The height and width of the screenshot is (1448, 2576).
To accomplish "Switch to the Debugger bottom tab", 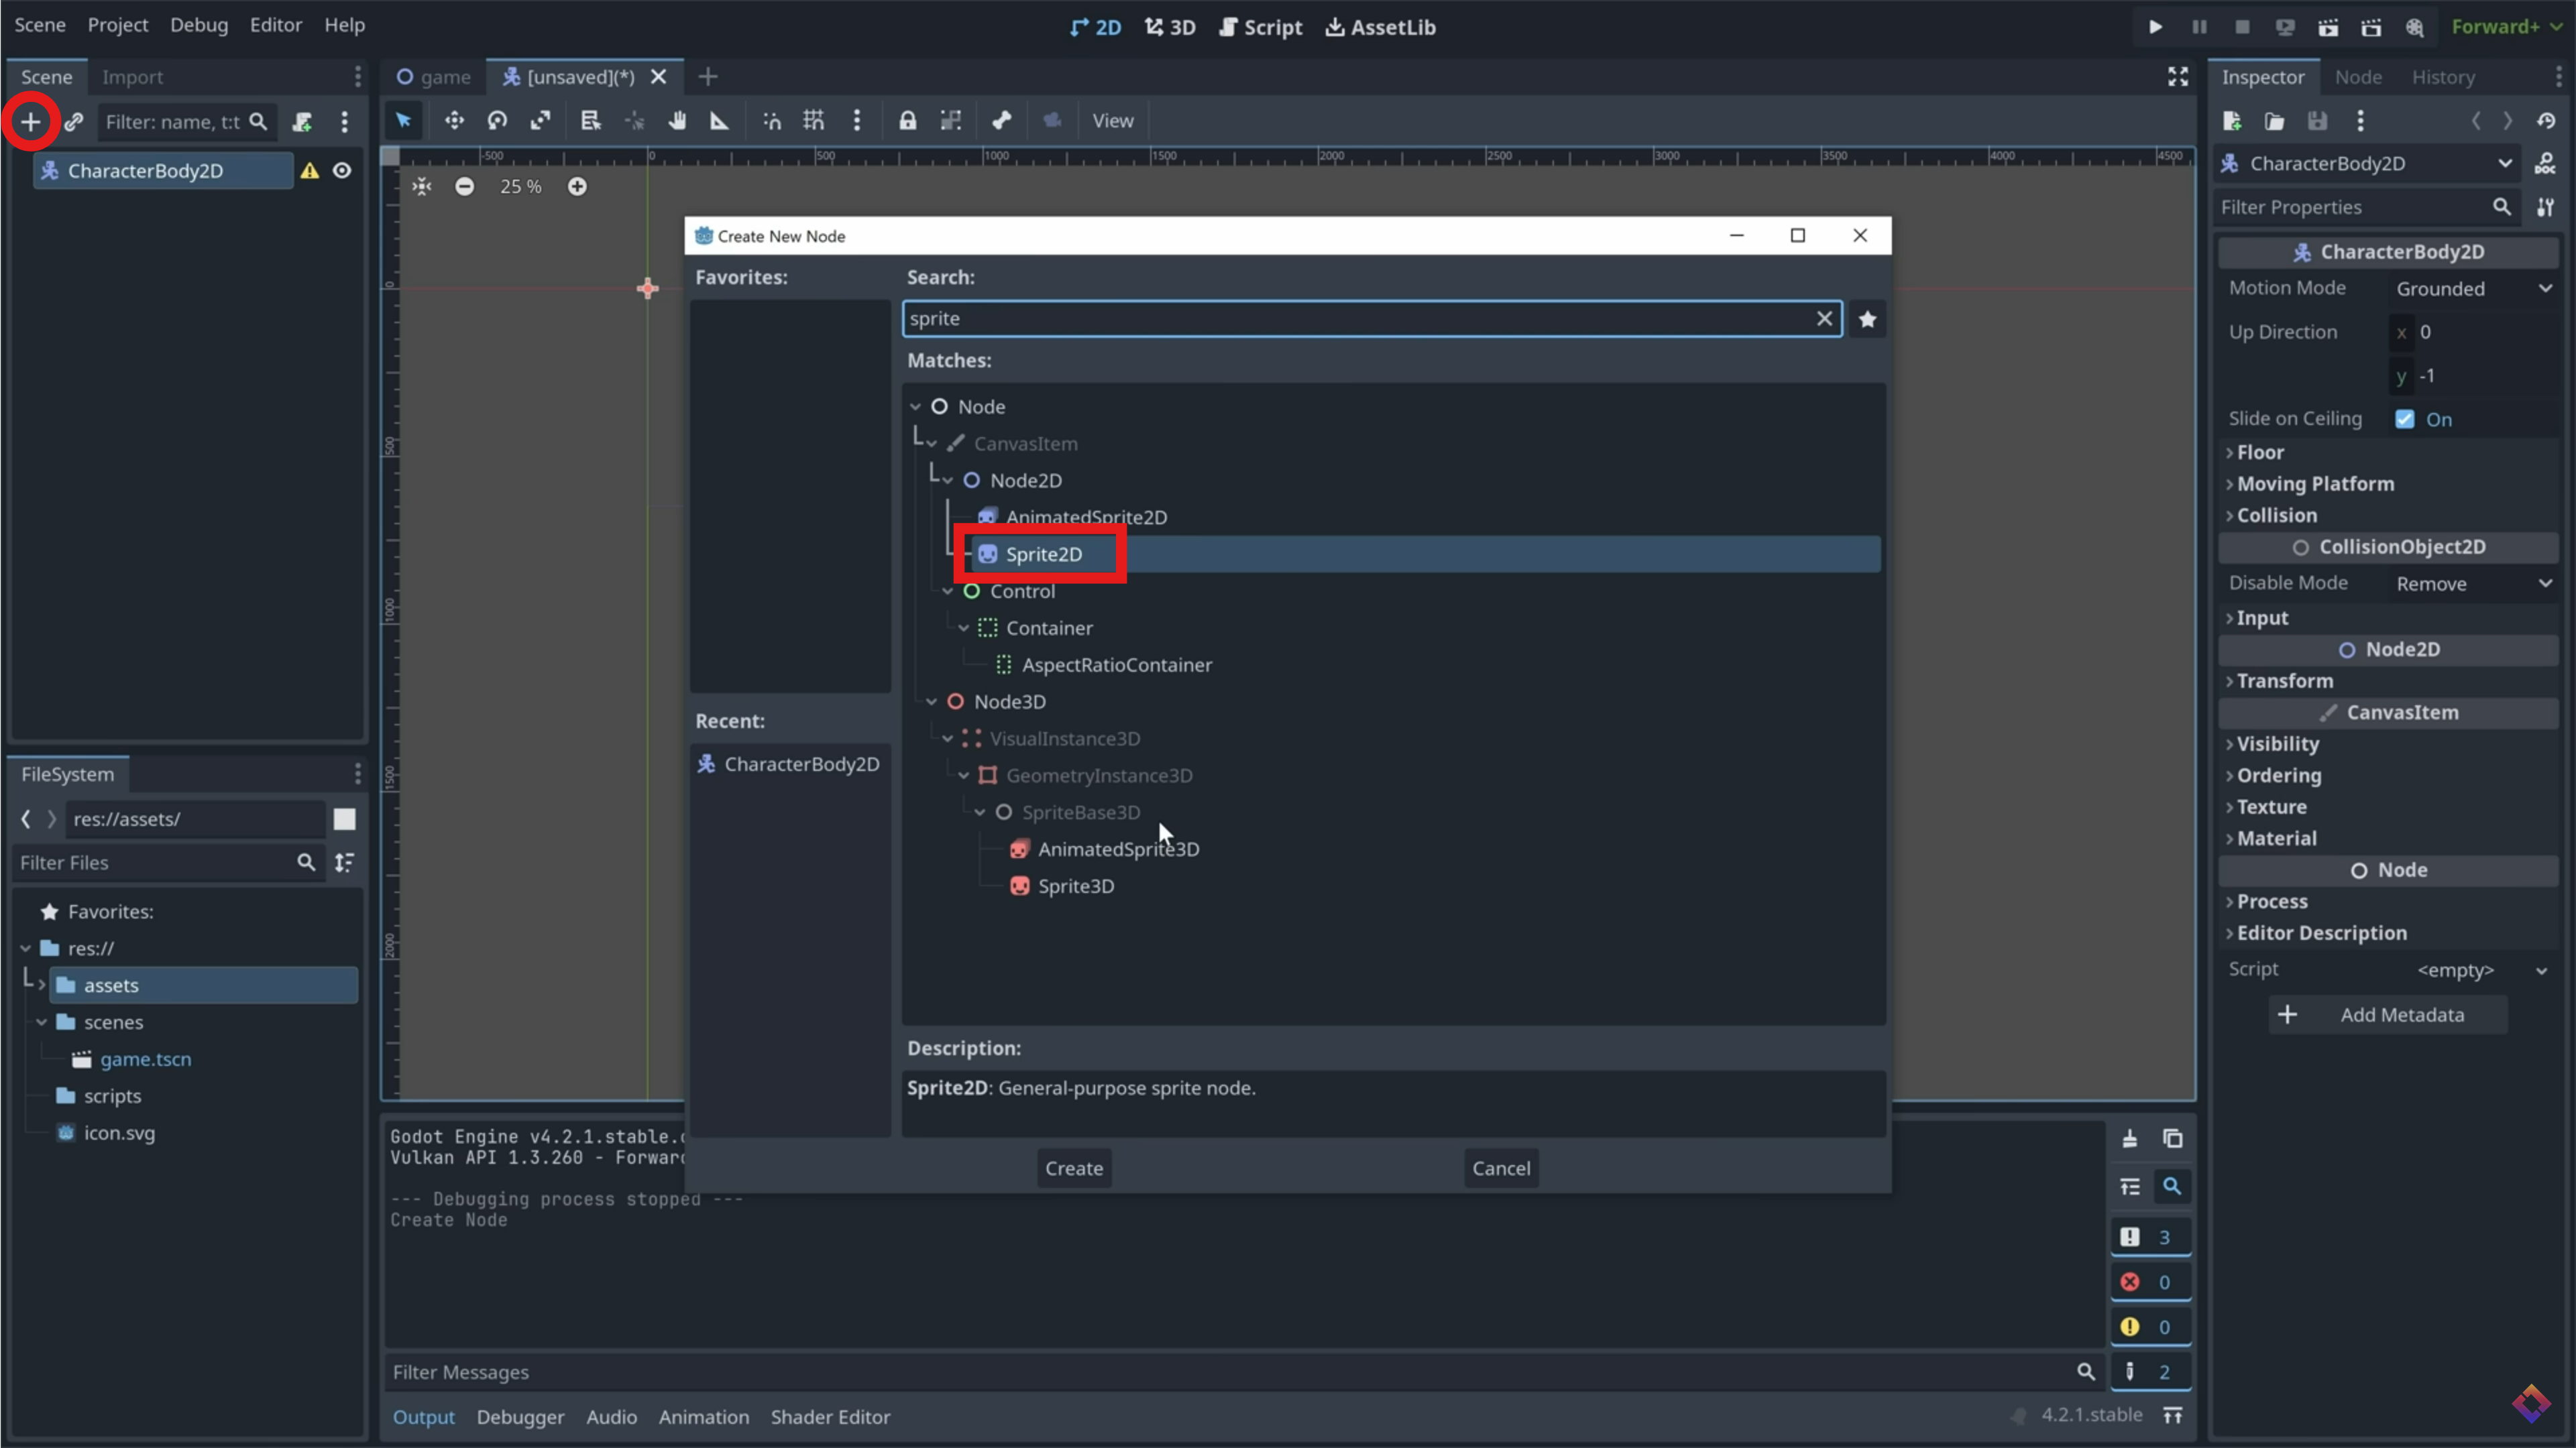I will click(x=520, y=1417).
